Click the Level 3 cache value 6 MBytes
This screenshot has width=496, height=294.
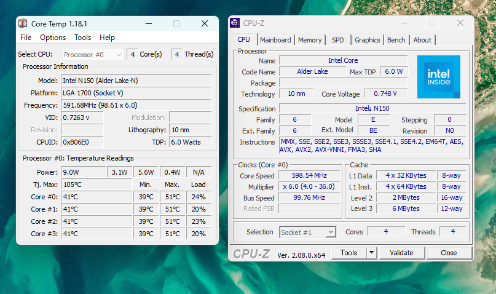[406, 209]
